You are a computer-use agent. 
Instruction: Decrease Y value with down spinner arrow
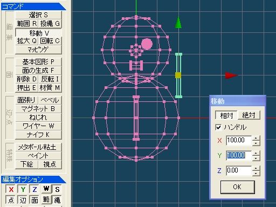(256, 158)
